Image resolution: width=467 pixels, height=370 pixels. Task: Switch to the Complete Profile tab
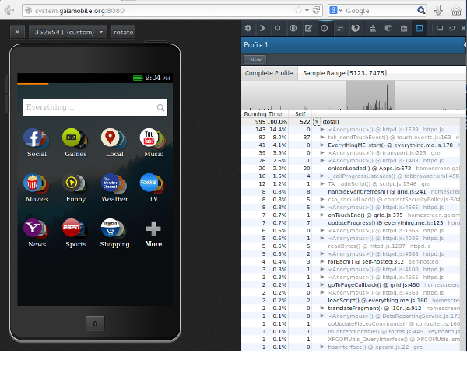point(269,73)
